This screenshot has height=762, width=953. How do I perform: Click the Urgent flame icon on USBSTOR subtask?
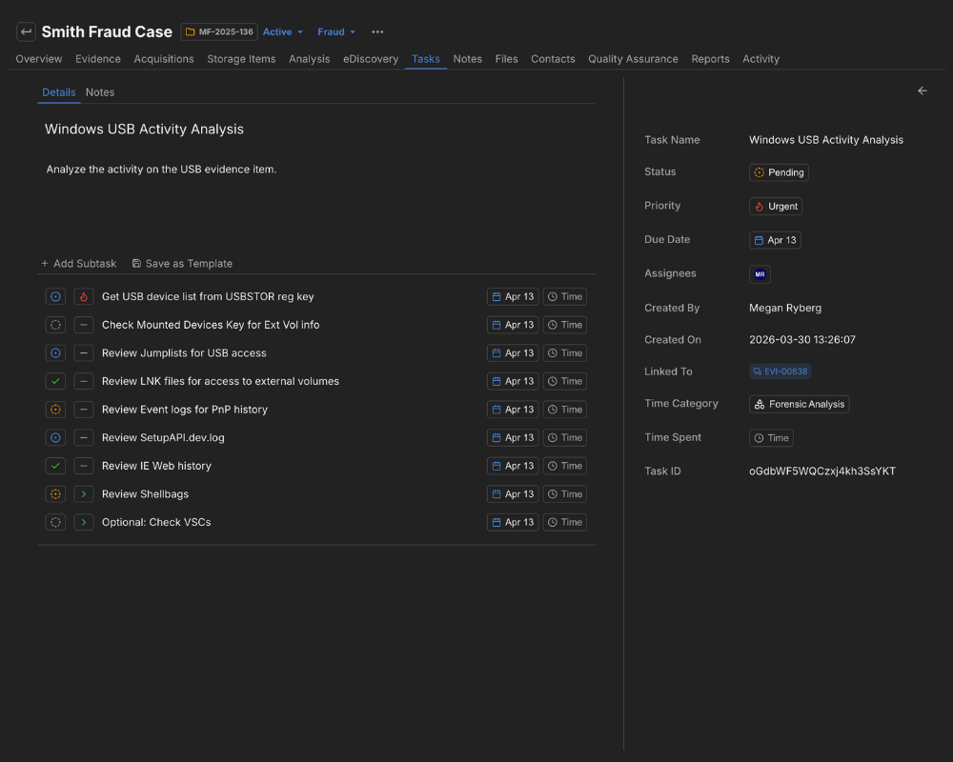click(82, 296)
